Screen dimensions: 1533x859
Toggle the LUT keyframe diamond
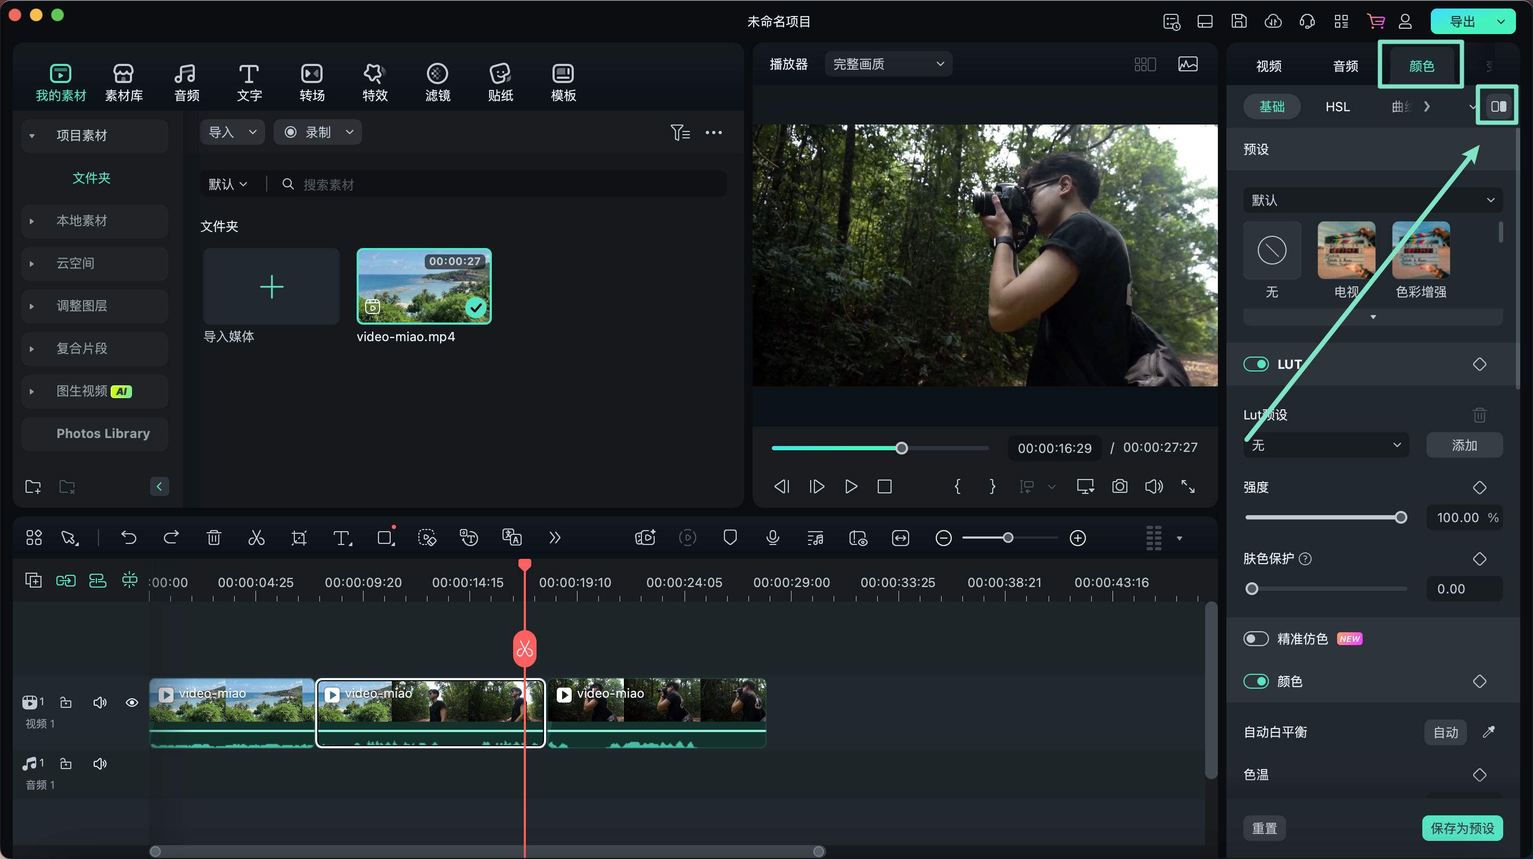[x=1479, y=364]
